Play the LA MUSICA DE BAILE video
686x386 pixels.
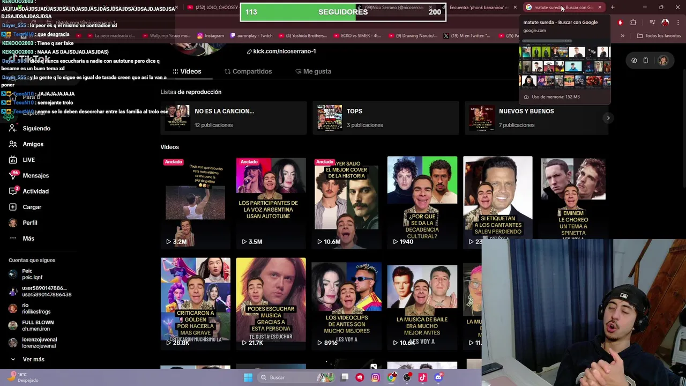[x=422, y=304]
